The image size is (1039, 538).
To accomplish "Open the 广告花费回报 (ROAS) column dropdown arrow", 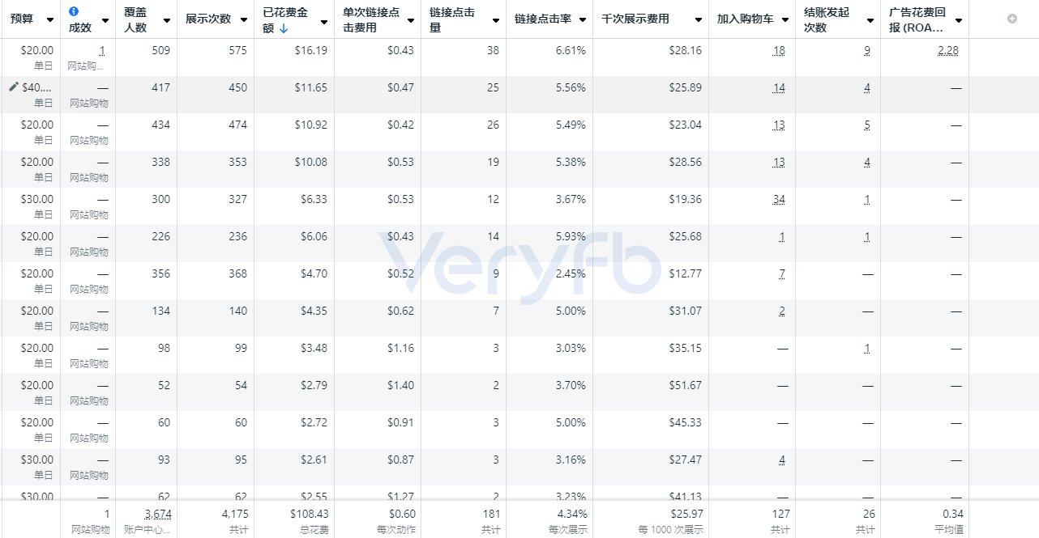I will (959, 20).
